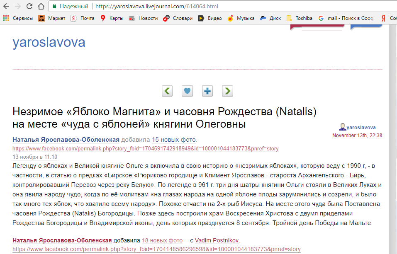
Task: Open the 15 новых фото link
Action: pos(174,140)
